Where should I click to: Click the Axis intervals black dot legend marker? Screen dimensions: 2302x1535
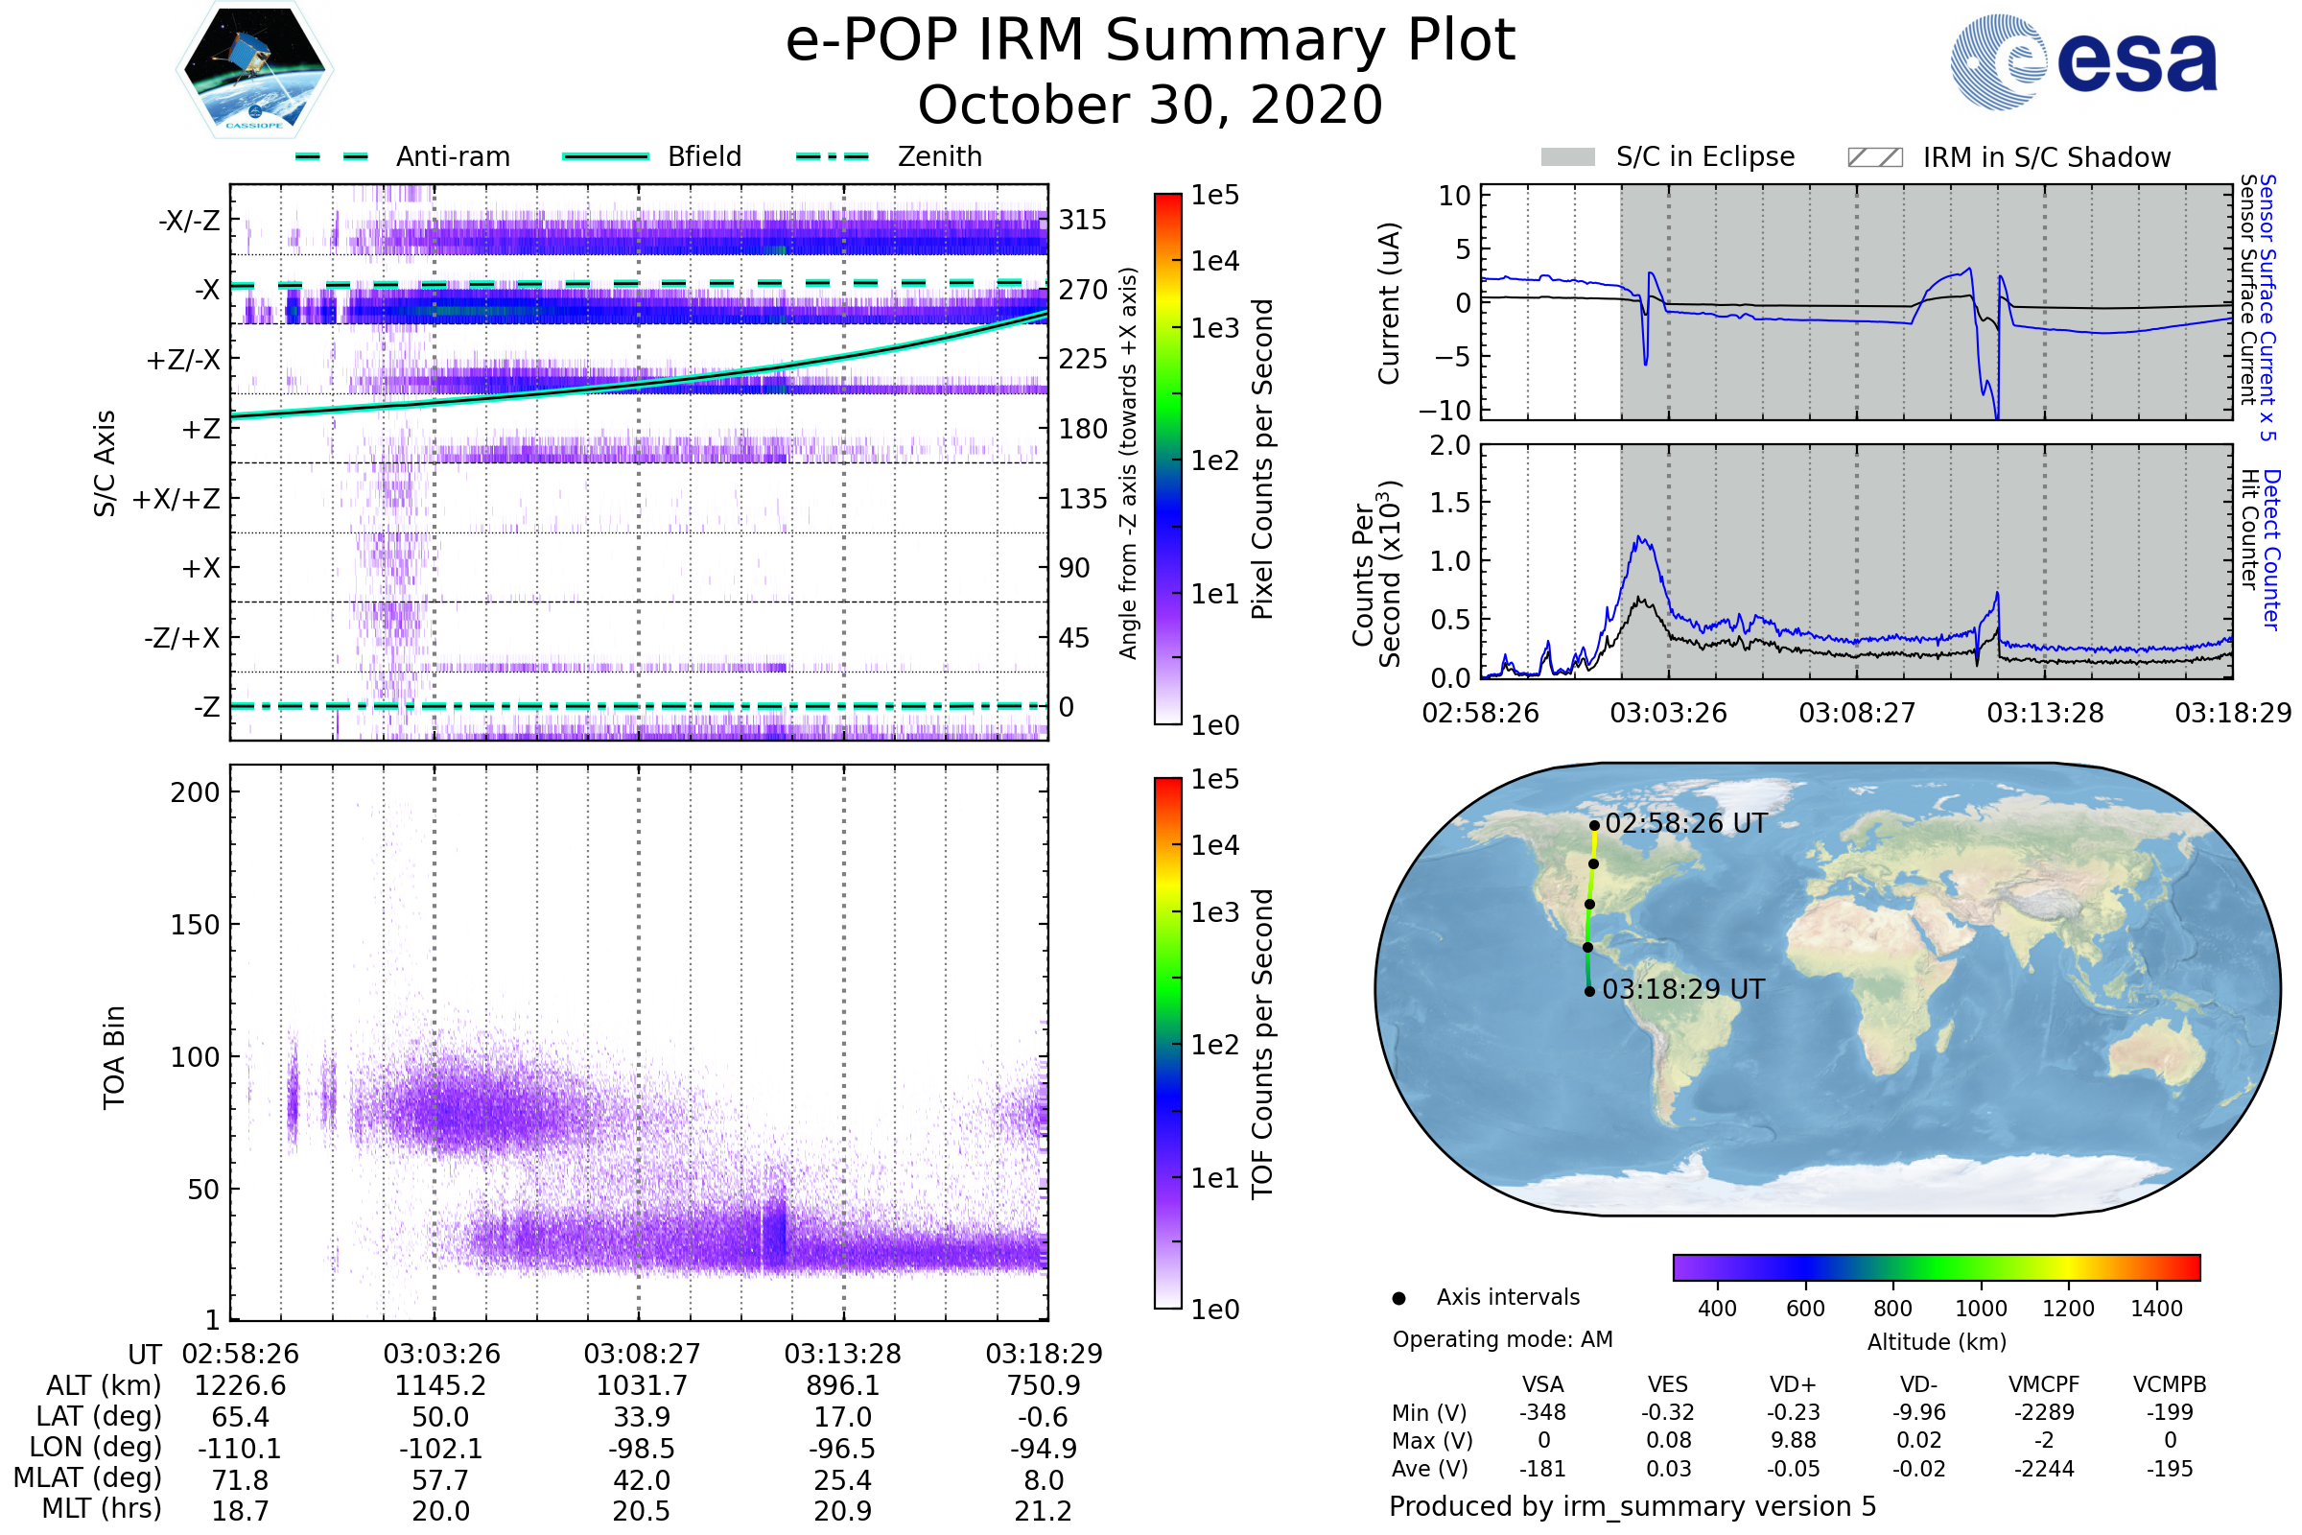pos(1398,1298)
